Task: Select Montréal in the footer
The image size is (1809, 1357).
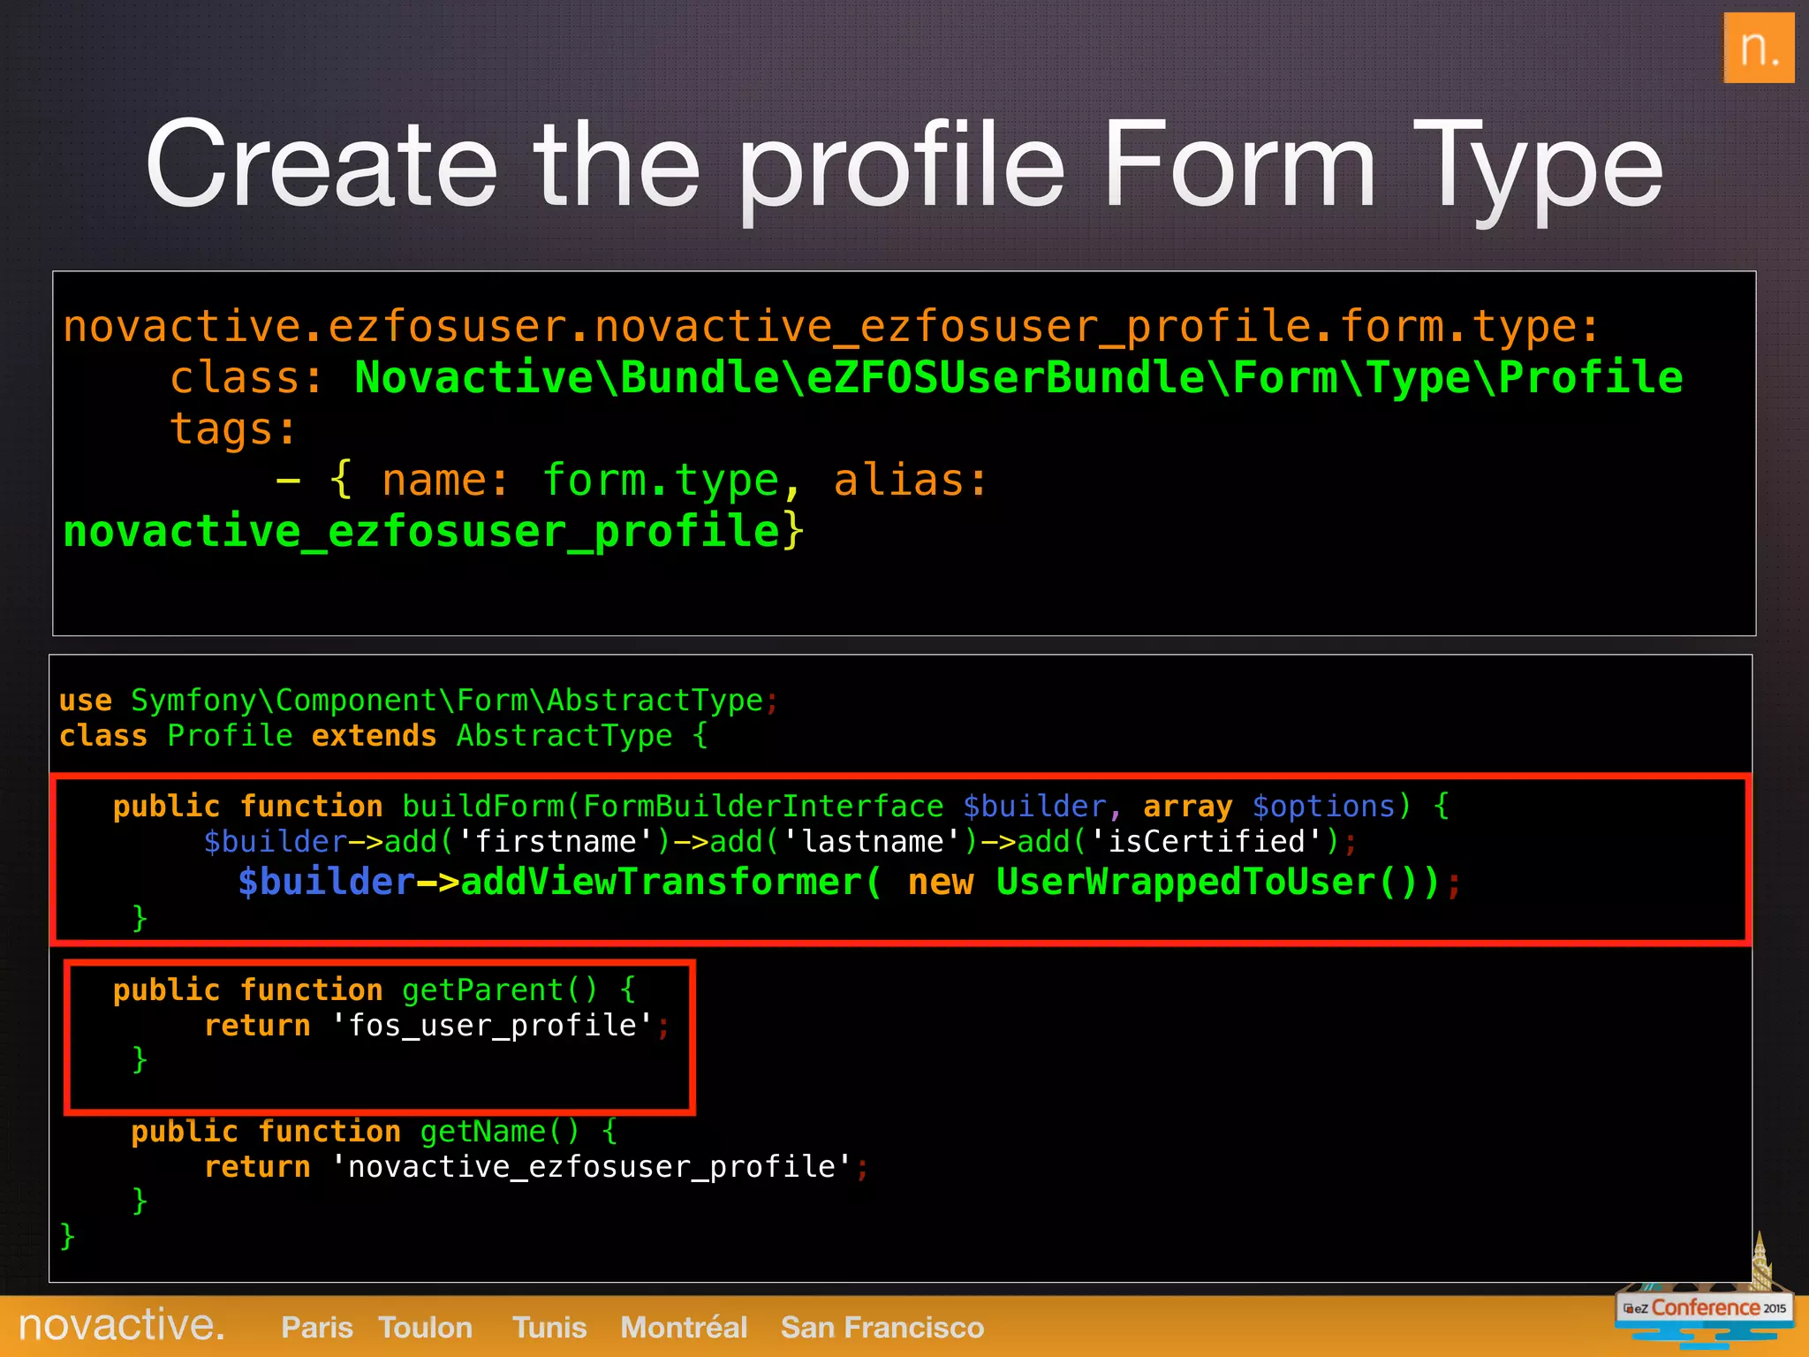Action: 684,1327
